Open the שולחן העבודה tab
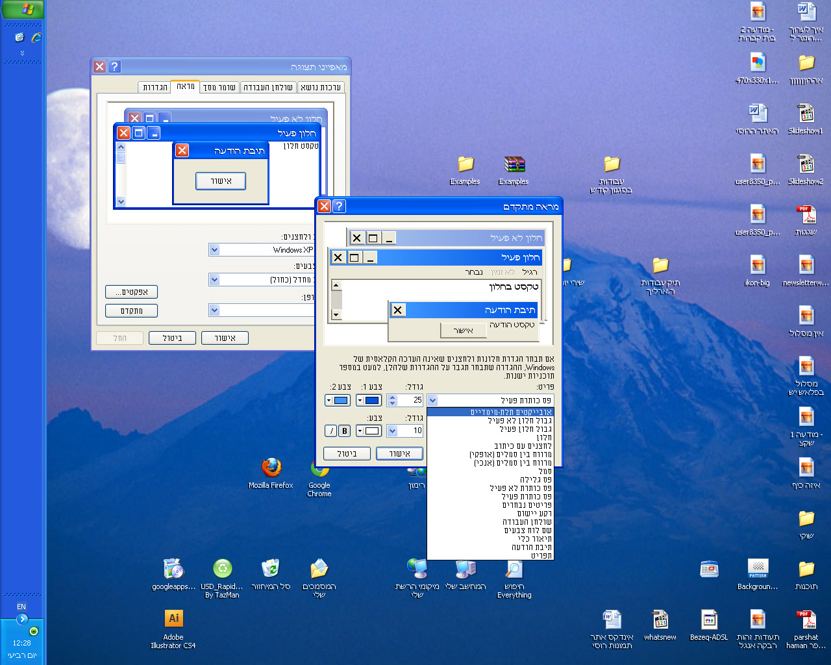 click(268, 87)
